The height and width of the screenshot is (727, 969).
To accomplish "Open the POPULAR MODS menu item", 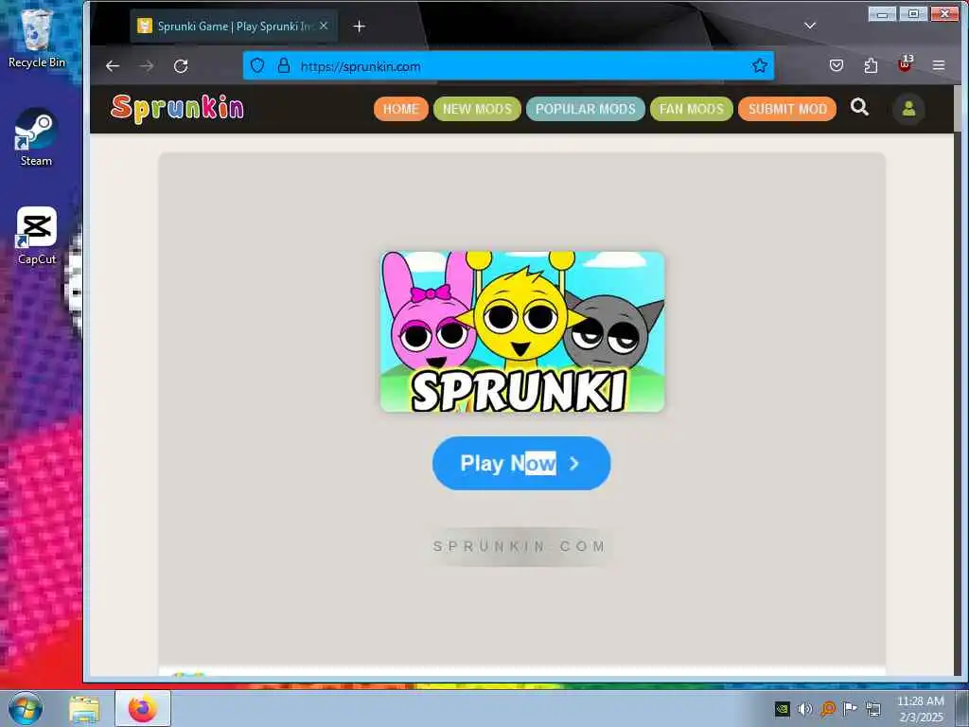I will (585, 109).
